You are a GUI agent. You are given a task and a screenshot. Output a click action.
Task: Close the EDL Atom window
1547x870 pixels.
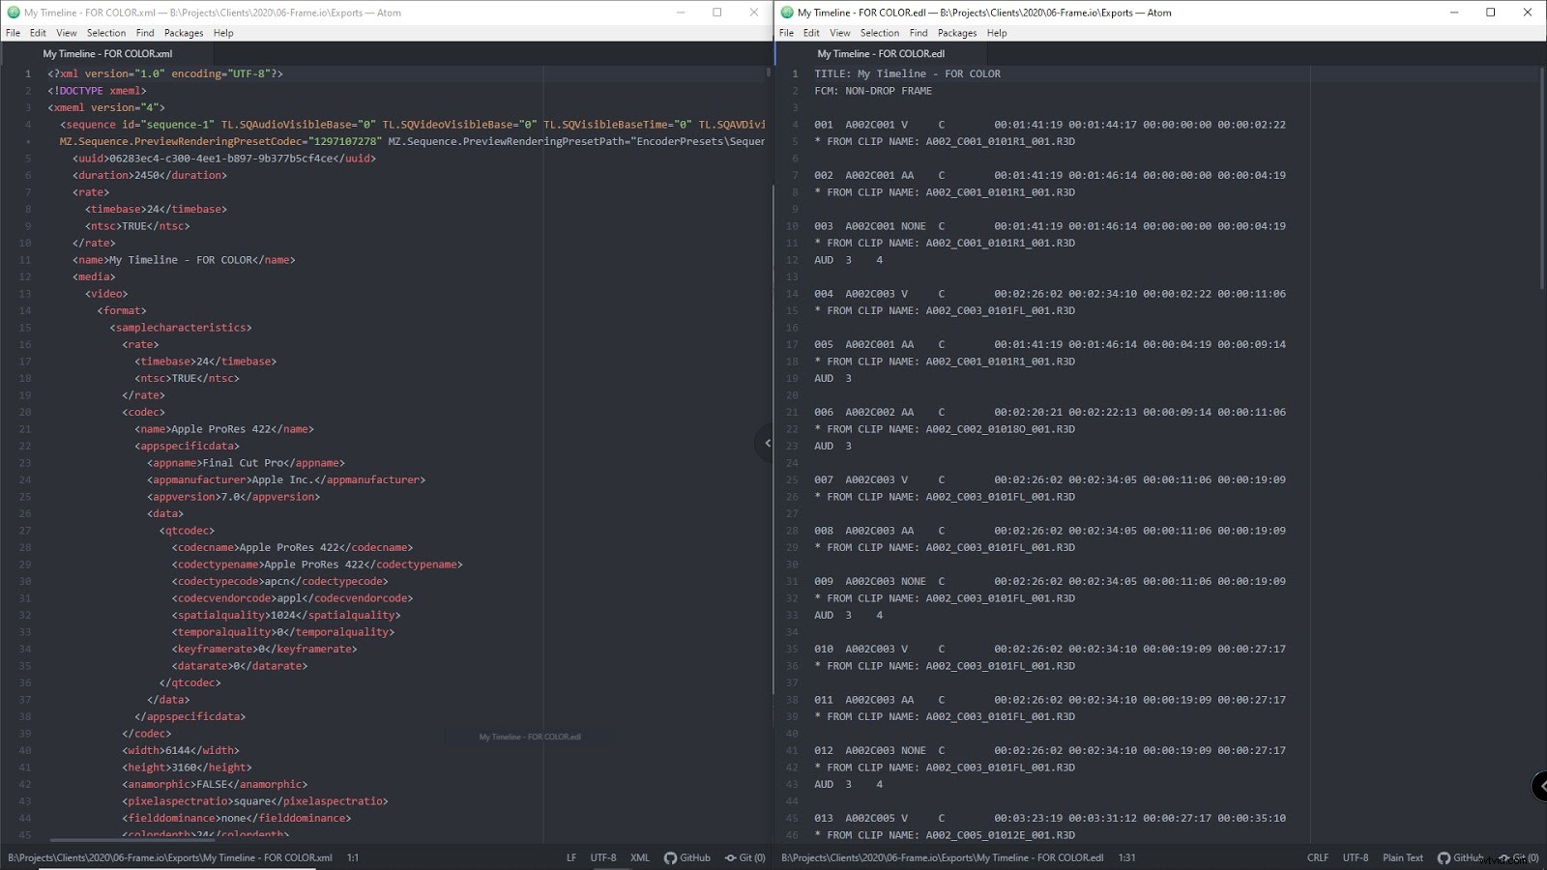click(1527, 13)
